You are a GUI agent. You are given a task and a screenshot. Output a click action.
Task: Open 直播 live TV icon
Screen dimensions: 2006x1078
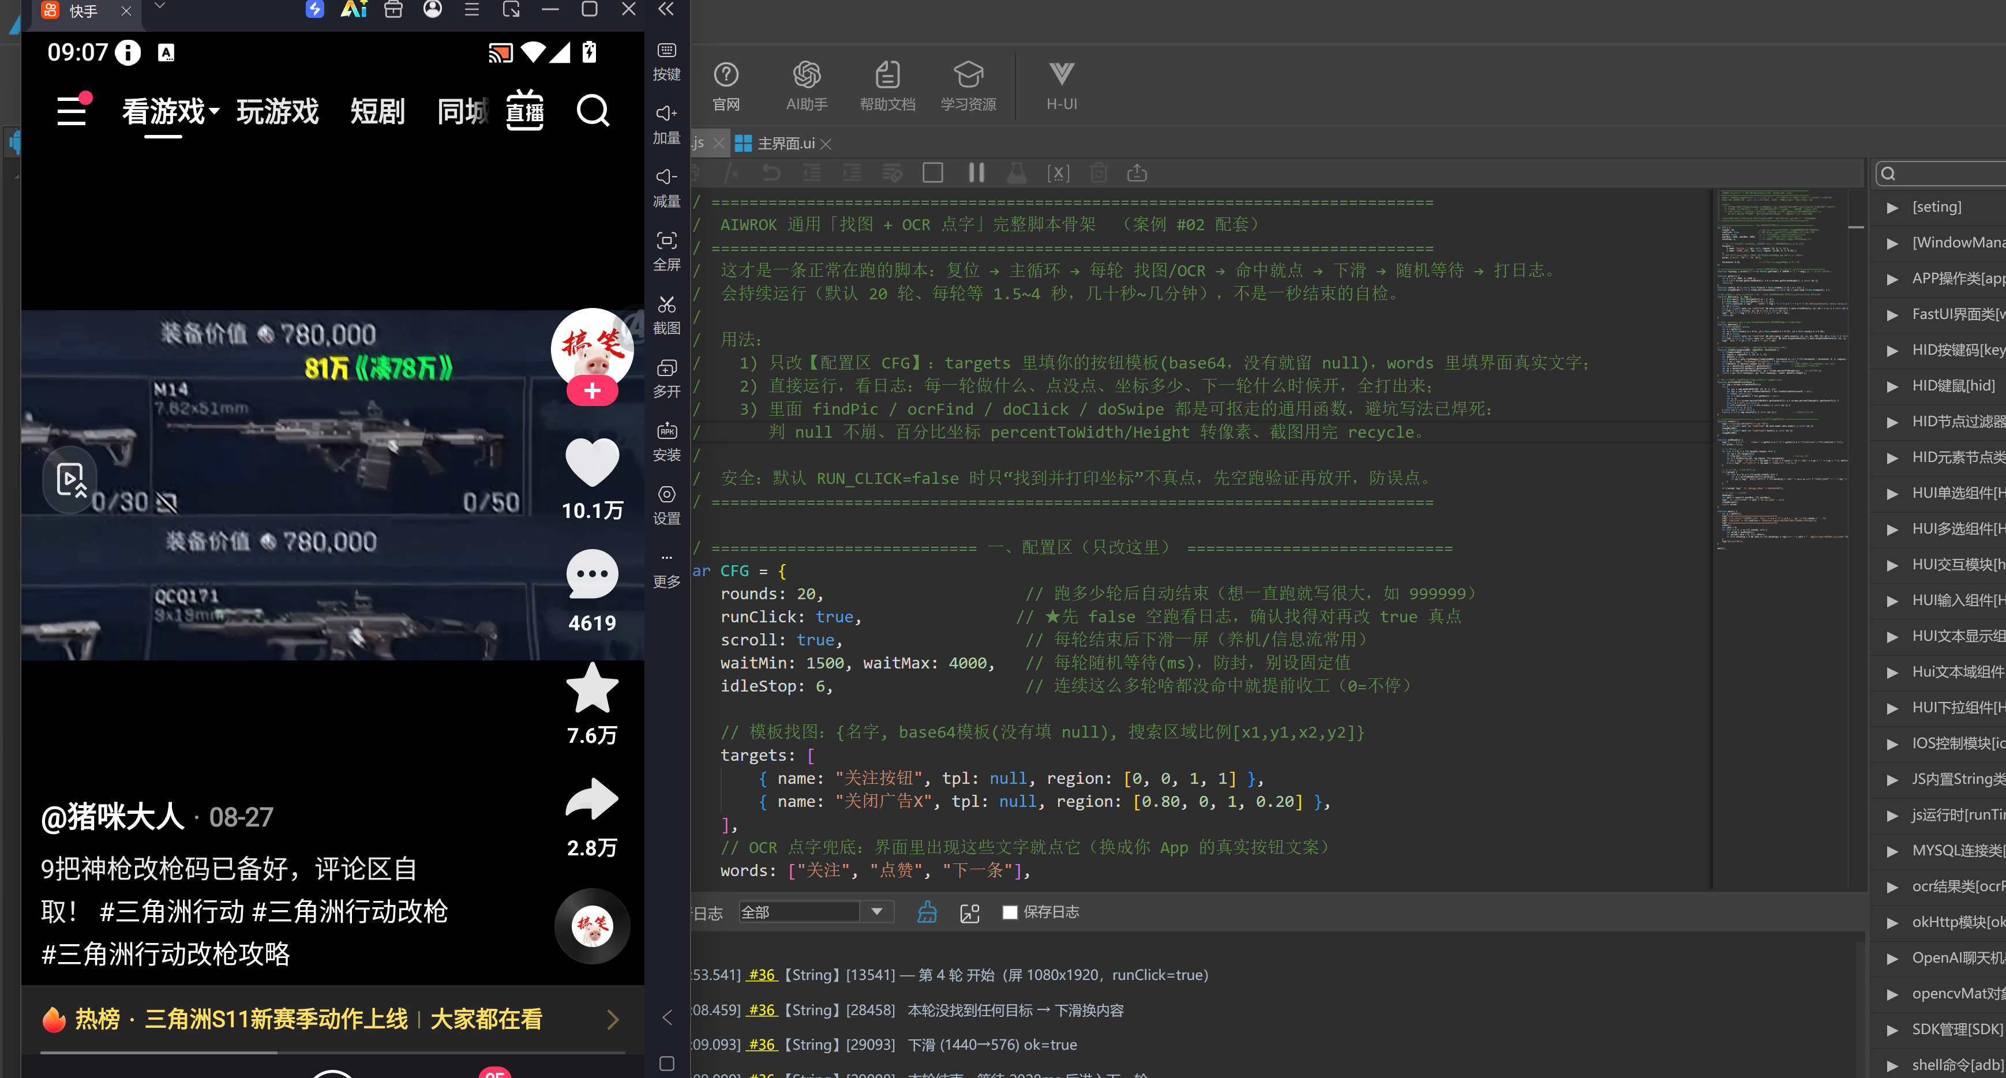[525, 111]
